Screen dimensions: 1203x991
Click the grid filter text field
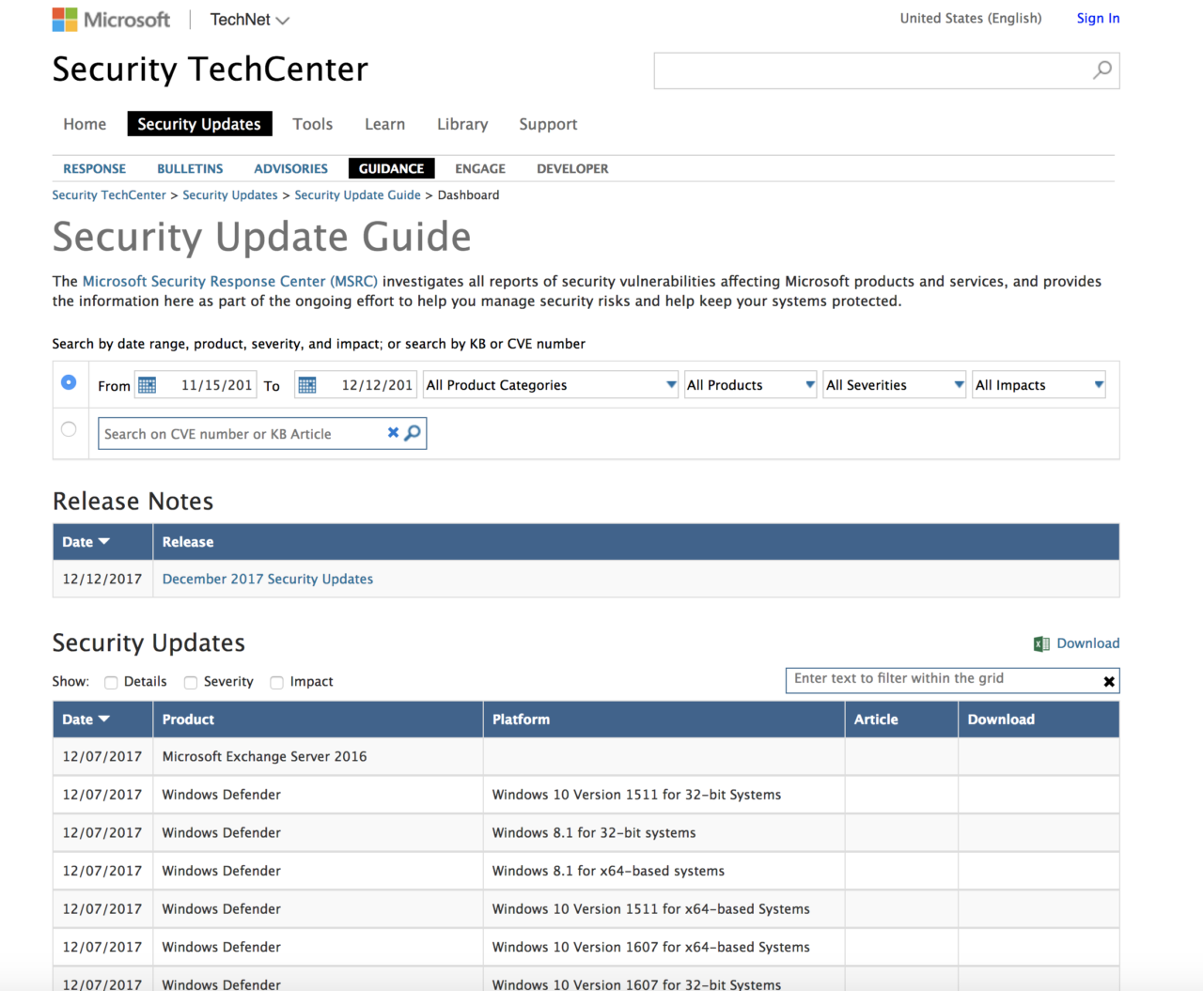[940, 679]
